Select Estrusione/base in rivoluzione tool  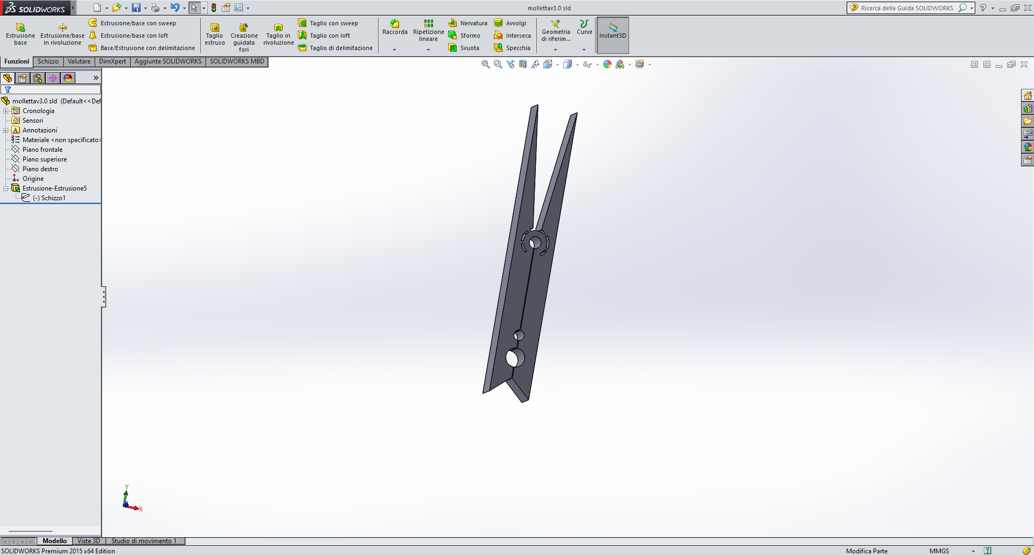(x=62, y=34)
